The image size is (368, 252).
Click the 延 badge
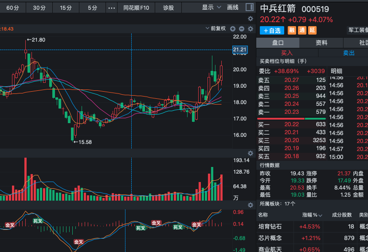click(312, 30)
